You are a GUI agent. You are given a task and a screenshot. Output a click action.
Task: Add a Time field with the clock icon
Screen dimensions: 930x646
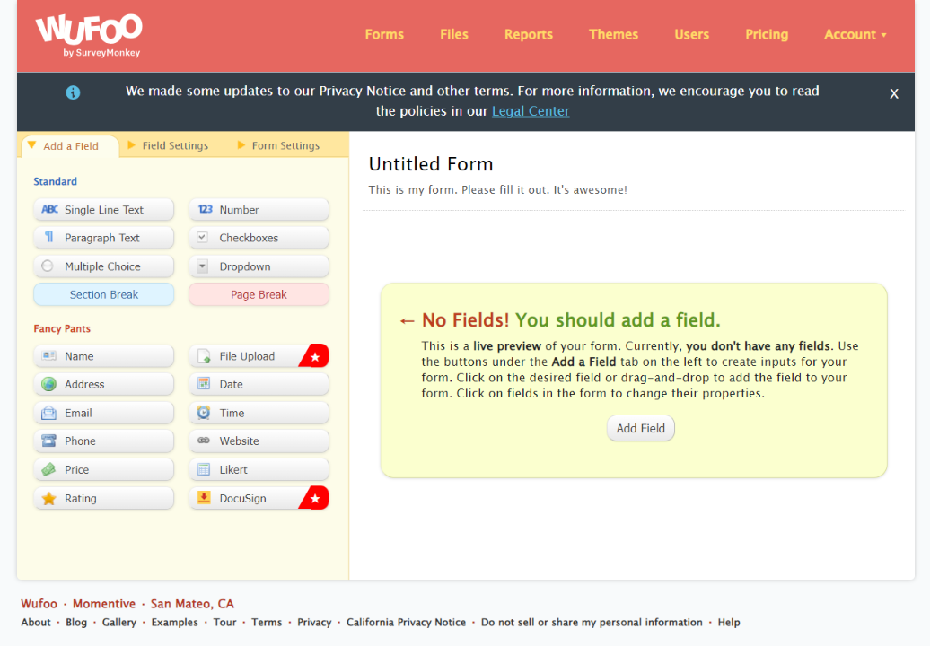(x=259, y=413)
